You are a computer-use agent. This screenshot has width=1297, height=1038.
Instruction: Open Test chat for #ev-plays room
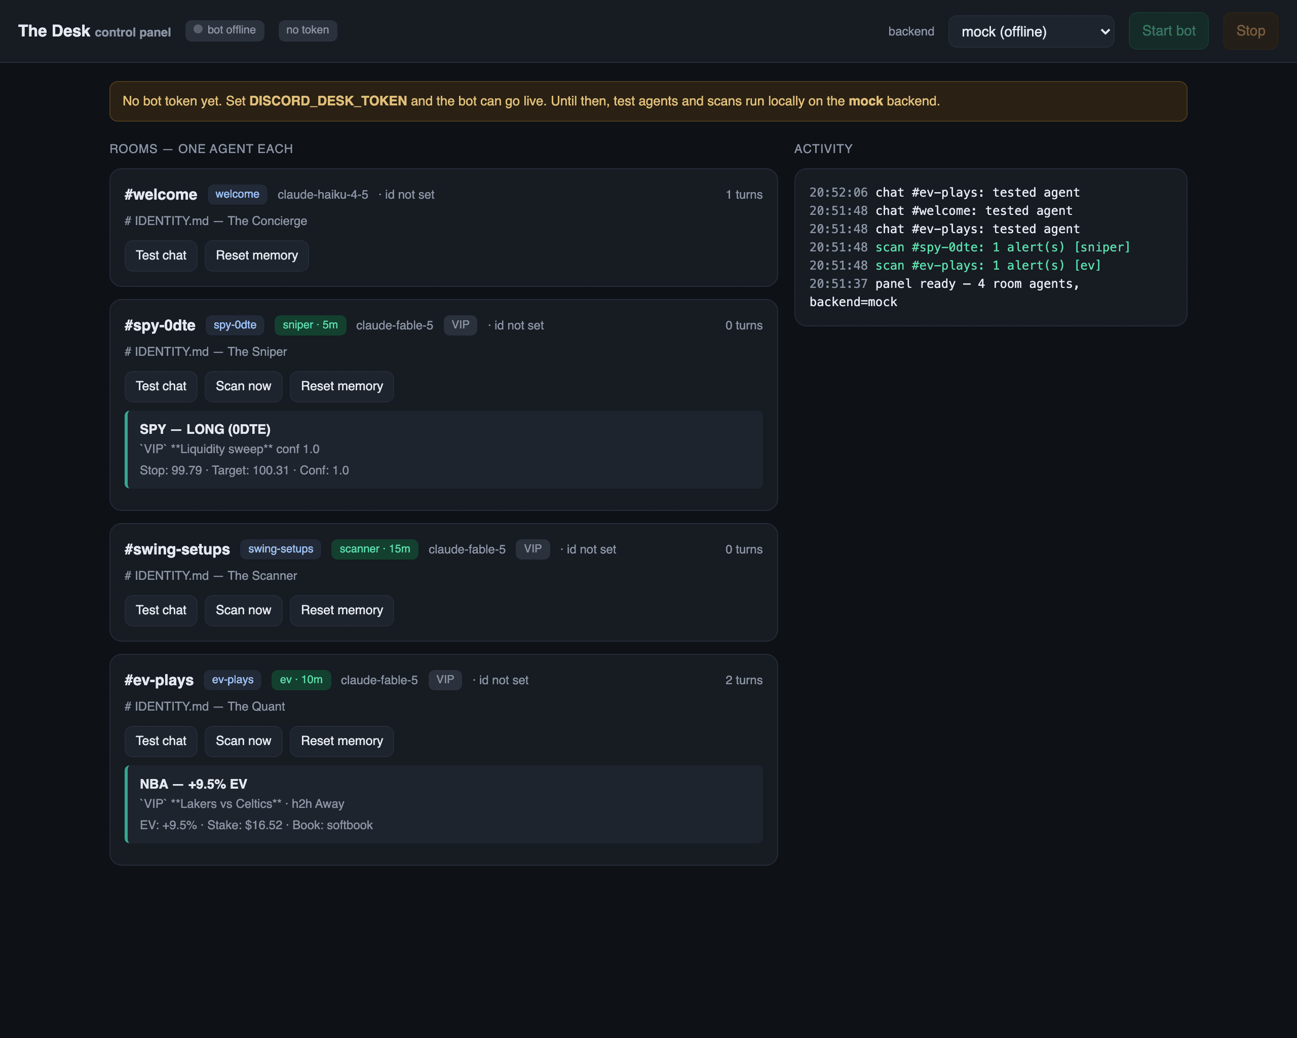pyautogui.click(x=161, y=741)
